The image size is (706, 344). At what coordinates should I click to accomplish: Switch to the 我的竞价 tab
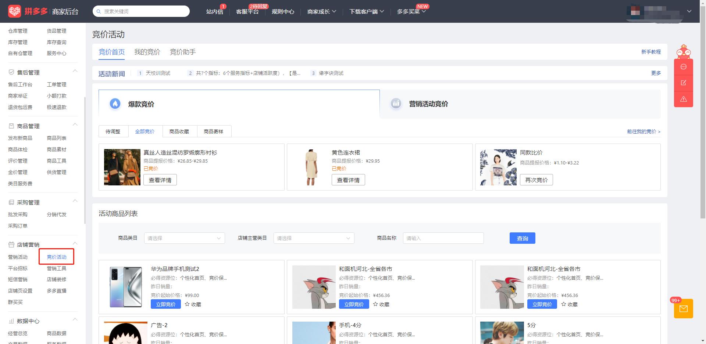(147, 52)
